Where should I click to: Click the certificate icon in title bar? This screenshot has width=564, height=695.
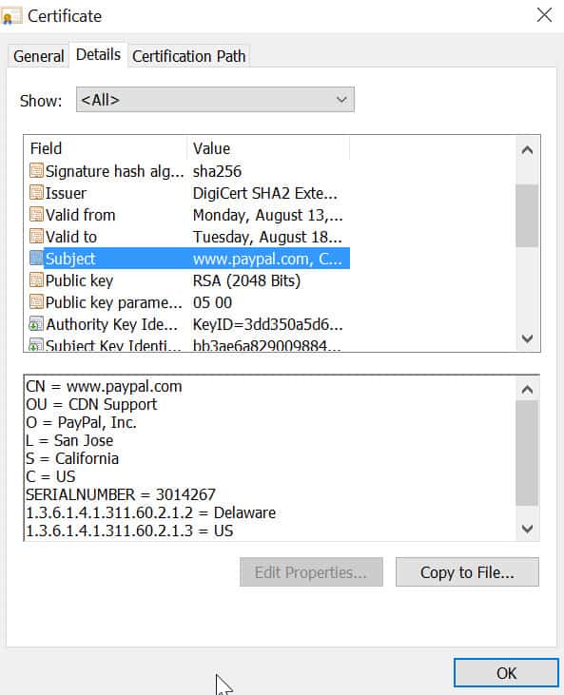[x=10, y=17]
